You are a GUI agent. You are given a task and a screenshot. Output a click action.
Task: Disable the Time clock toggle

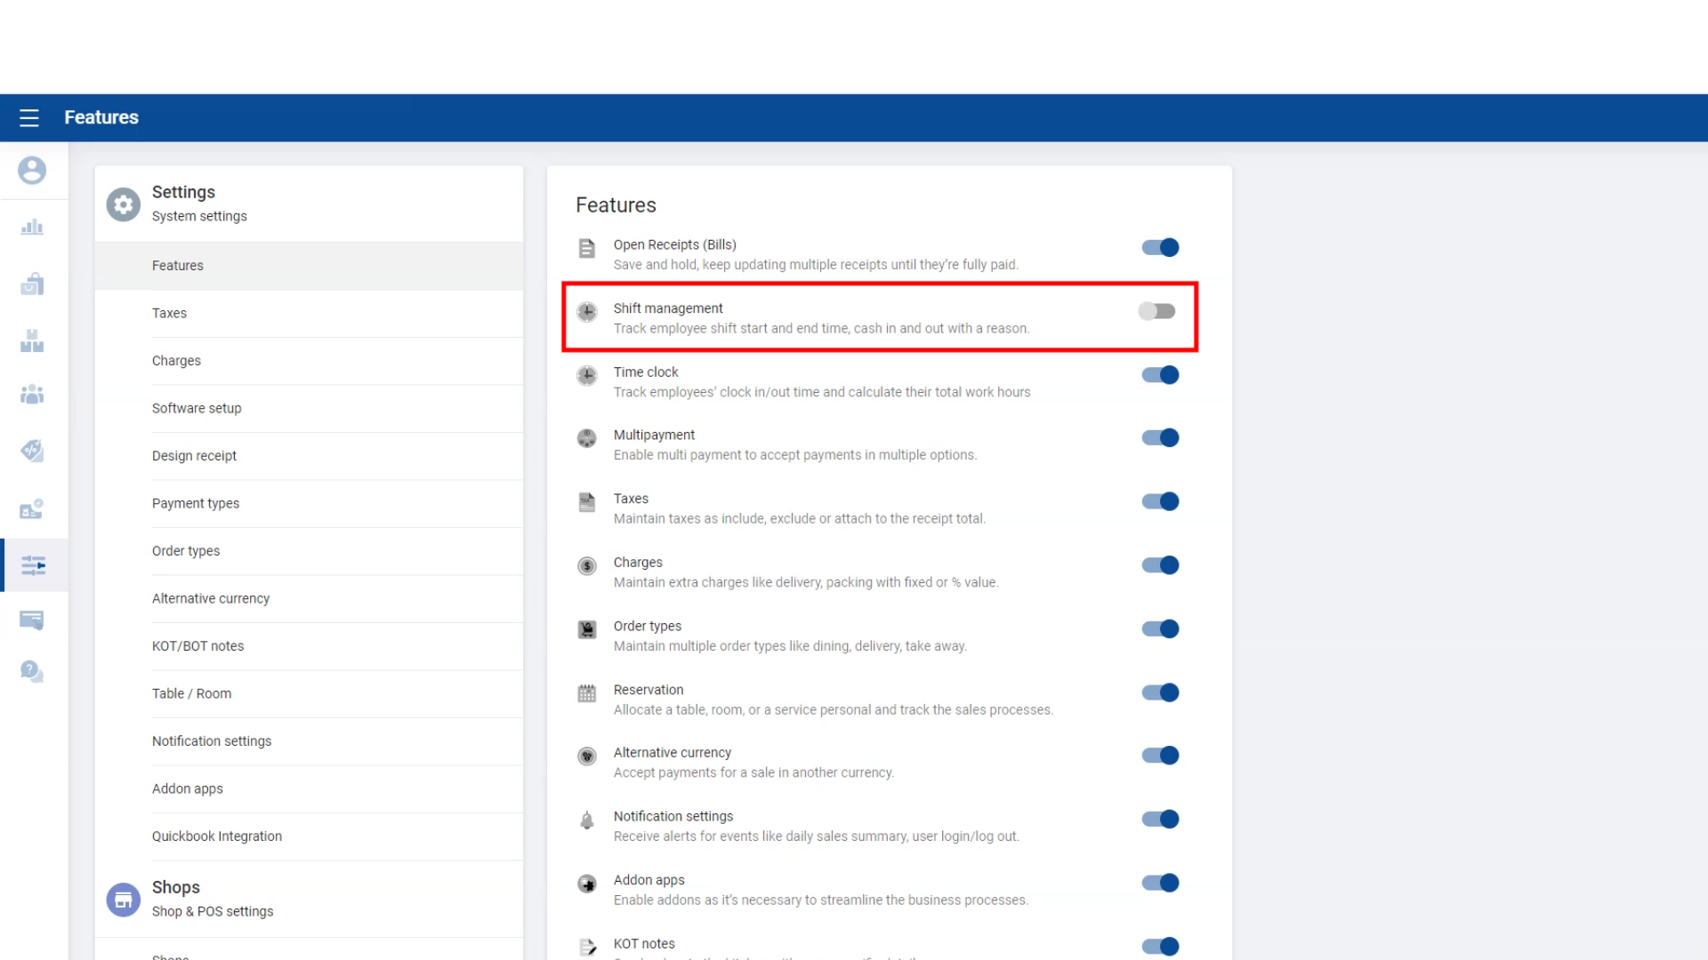pyautogui.click(x=1160, y=375)
